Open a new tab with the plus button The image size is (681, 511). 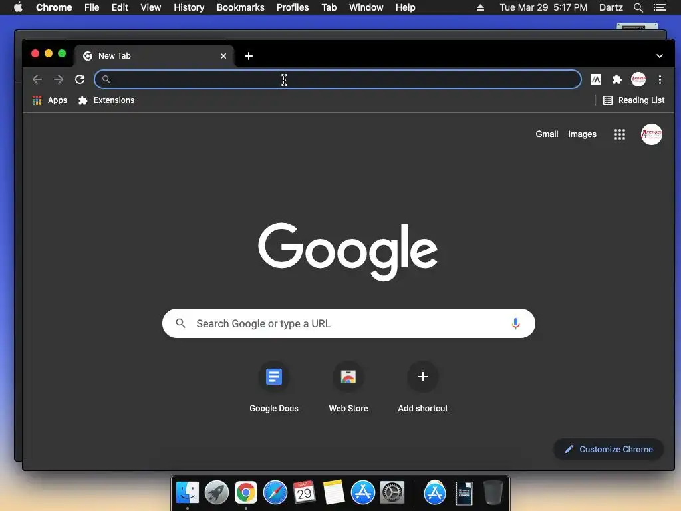click(x=249, y=56)
